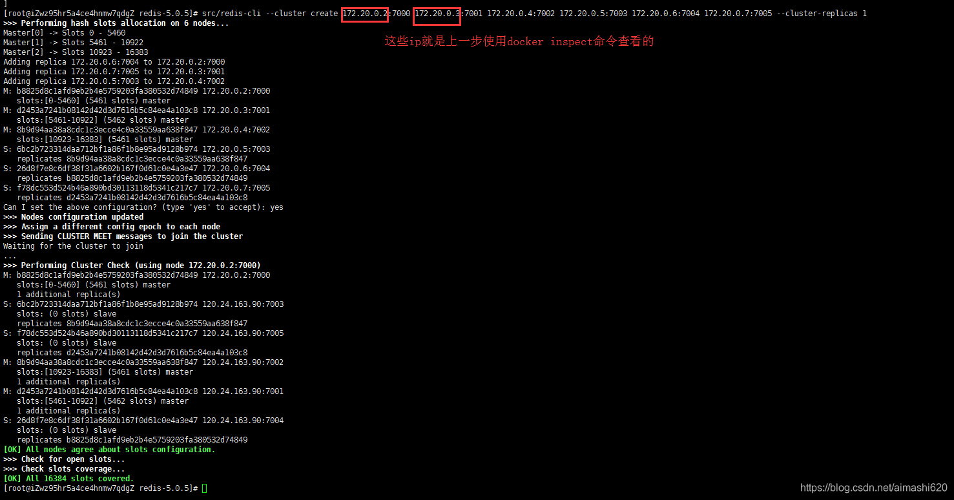Image resolution: width=954 pixels, height=500 pixels.
Task: Click the slave line ending in 172.20.0.6:7004
Action: point(137,169)
